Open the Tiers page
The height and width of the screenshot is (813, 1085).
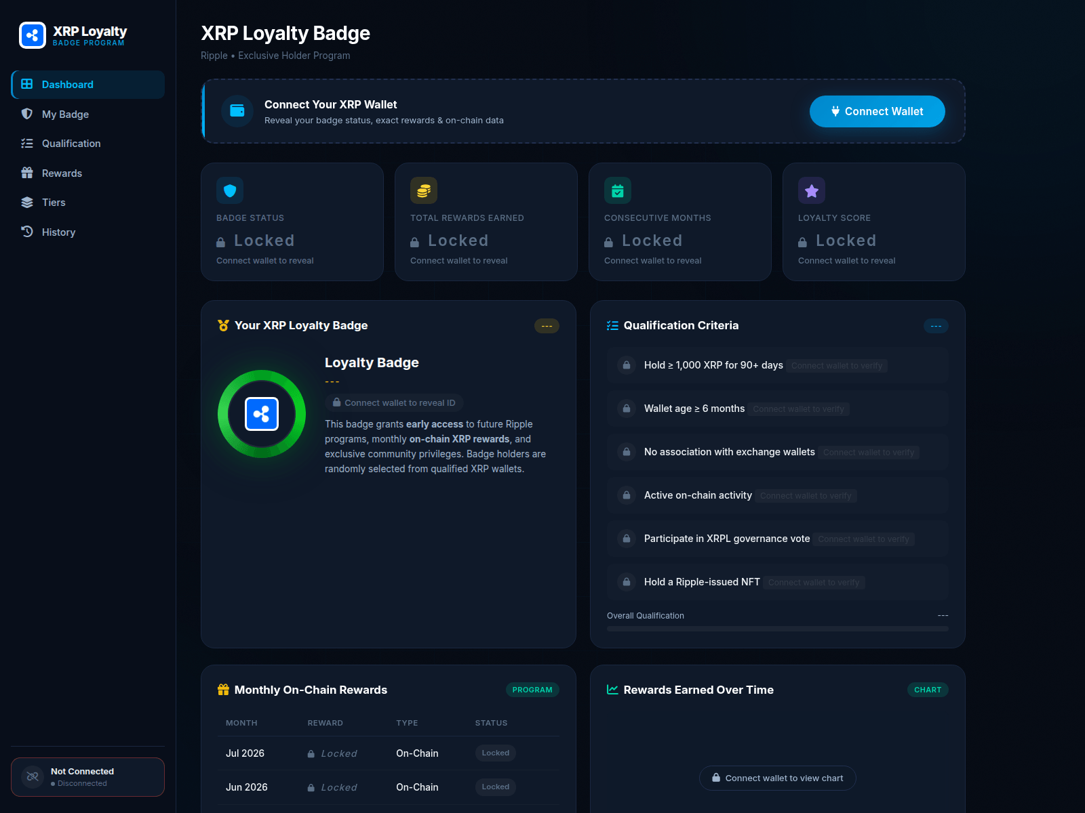click(88, 203)
